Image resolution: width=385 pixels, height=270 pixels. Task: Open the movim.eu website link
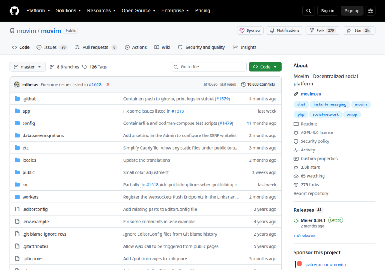(311, 94)
